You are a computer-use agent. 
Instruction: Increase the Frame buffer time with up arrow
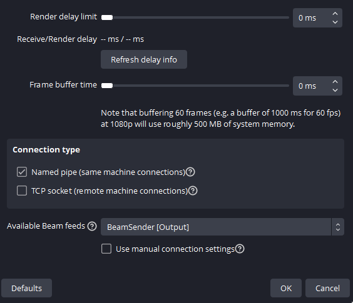[335, 82]
